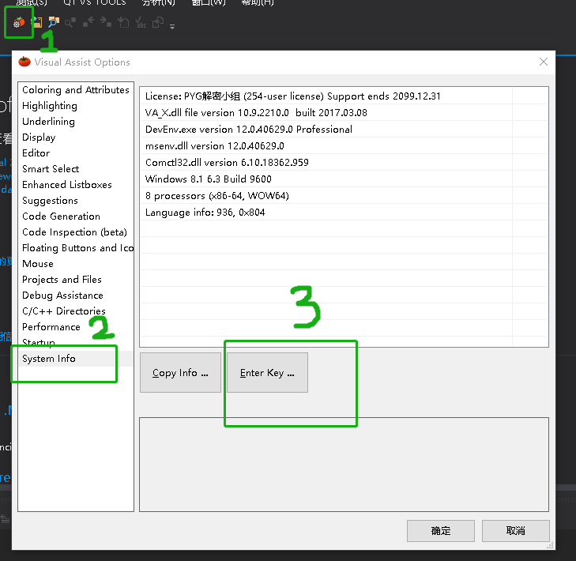The image size is (576, 561).
Task: Click the spell check abc icon
Action: point(141,22)
